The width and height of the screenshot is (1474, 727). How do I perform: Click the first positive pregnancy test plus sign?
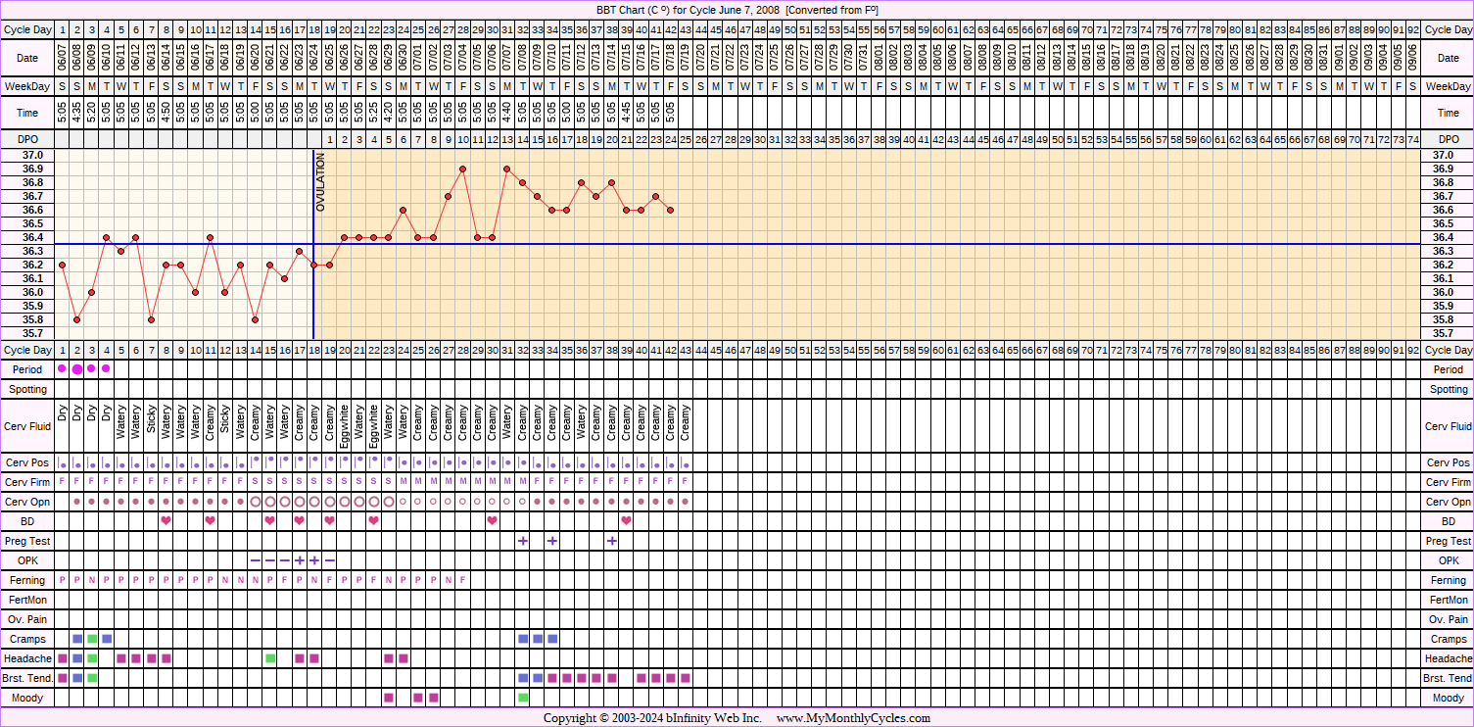tap(523, 541)
